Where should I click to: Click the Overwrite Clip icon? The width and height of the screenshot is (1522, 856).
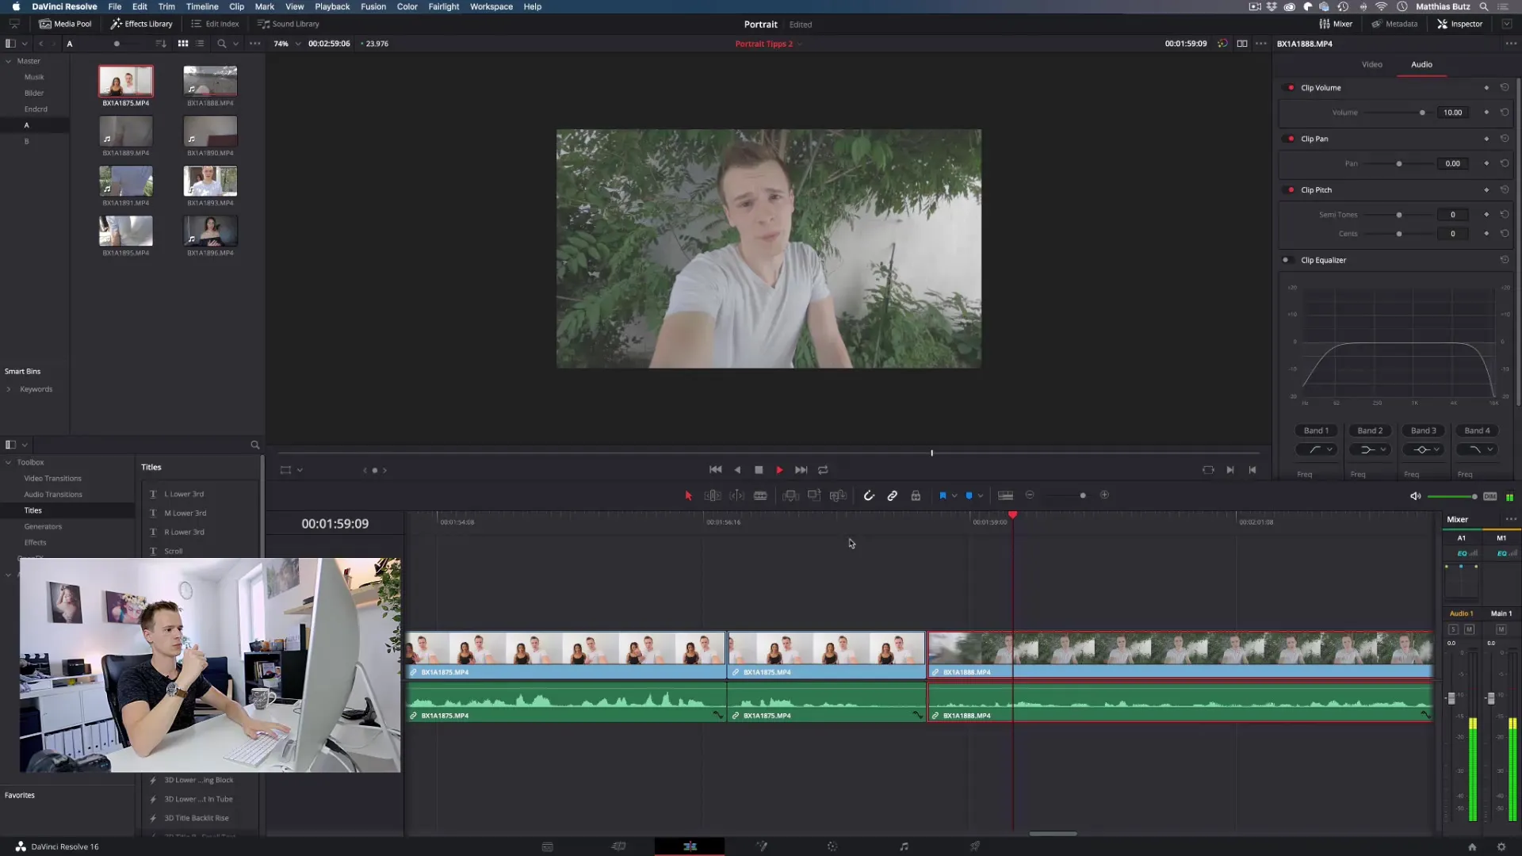(814, 495)
